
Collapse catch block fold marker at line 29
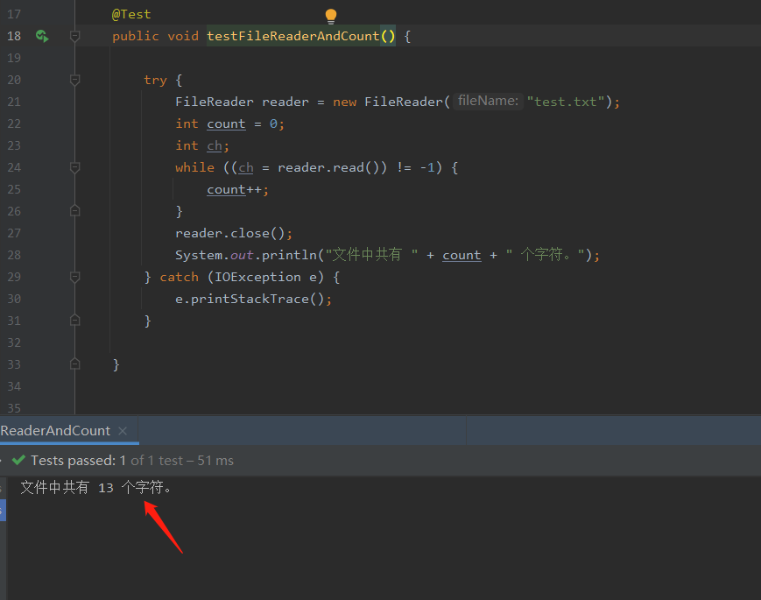(x=74, y=277)
